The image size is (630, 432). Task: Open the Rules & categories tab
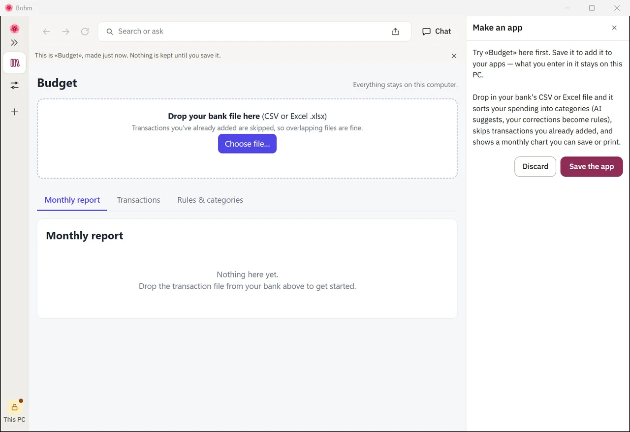210,200
